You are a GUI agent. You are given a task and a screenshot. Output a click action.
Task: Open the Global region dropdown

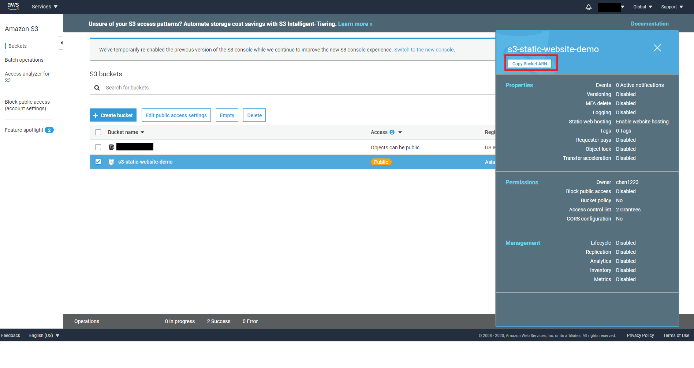click(643, 7)
